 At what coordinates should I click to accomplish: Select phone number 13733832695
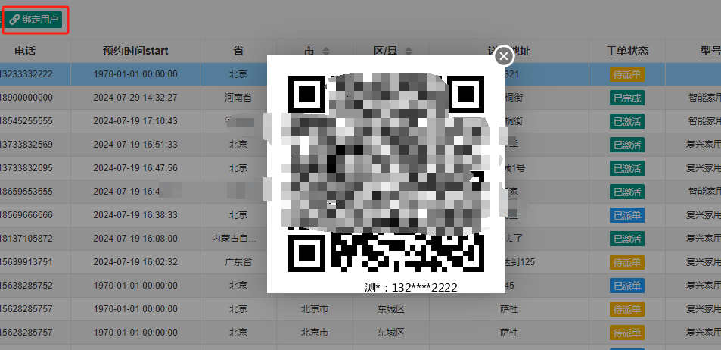pos(26,168)
